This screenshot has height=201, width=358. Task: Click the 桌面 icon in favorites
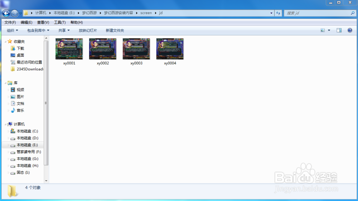click(13, 55)
